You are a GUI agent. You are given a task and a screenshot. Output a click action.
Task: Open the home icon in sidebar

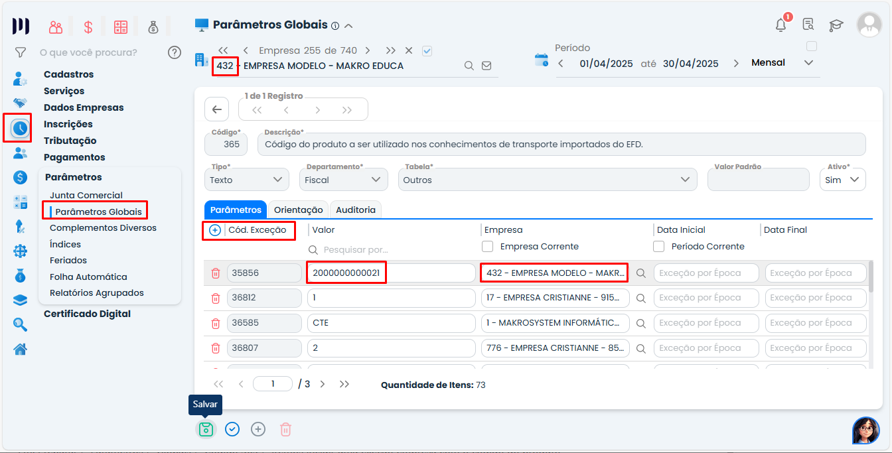[21, 349]
